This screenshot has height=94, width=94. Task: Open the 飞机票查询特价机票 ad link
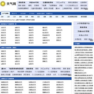coord(16,69)
